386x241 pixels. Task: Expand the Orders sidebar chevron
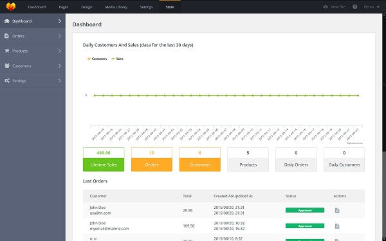[60, 36]
